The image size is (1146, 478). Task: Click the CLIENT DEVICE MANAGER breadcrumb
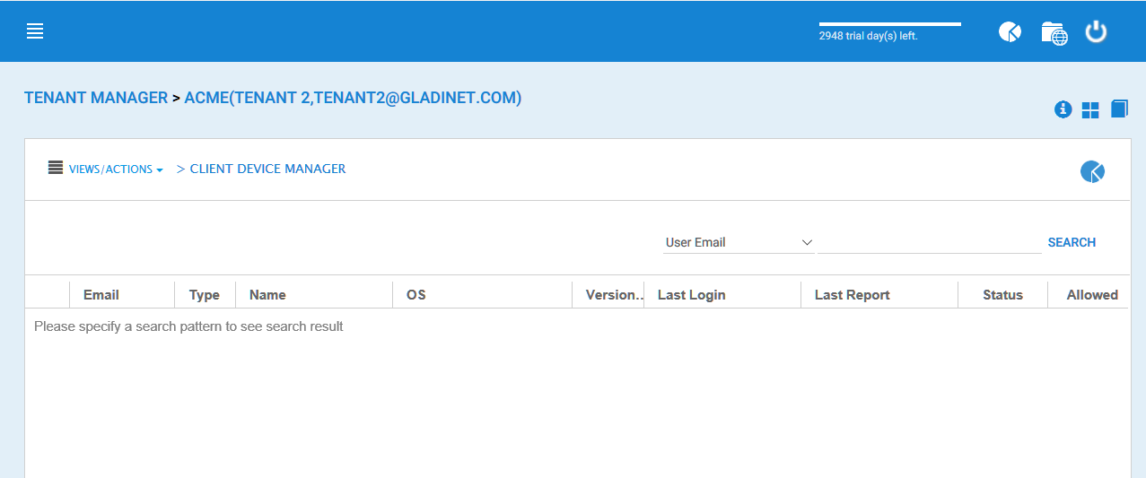267,169
